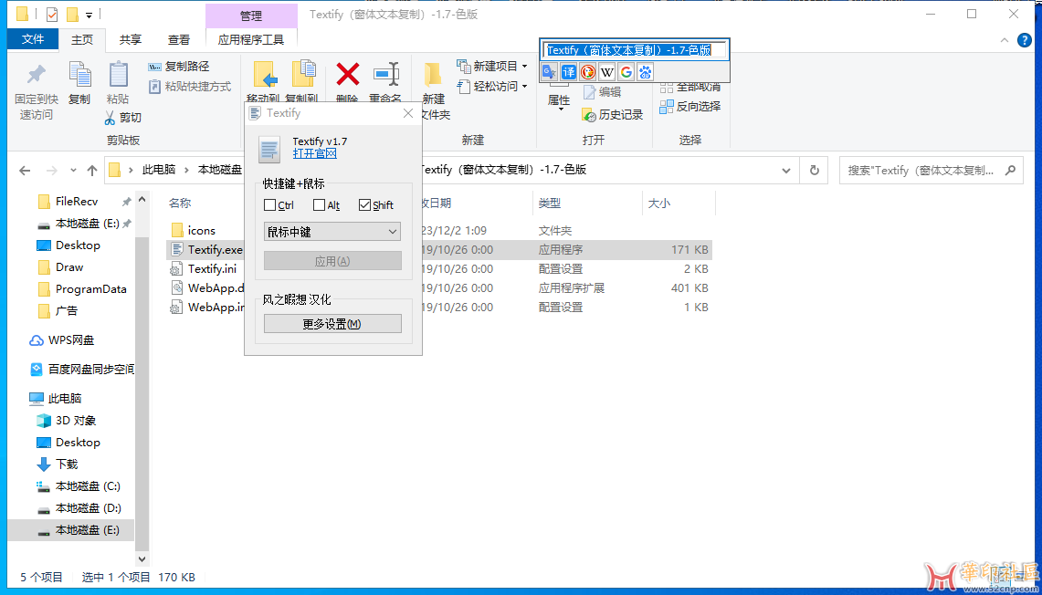Search with the Google G icon
Screen dimensions: 1042x595
pyautogui.click(x=626, y=72)
